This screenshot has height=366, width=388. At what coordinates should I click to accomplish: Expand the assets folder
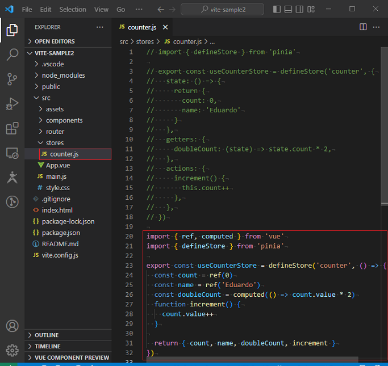coord(68,109)
